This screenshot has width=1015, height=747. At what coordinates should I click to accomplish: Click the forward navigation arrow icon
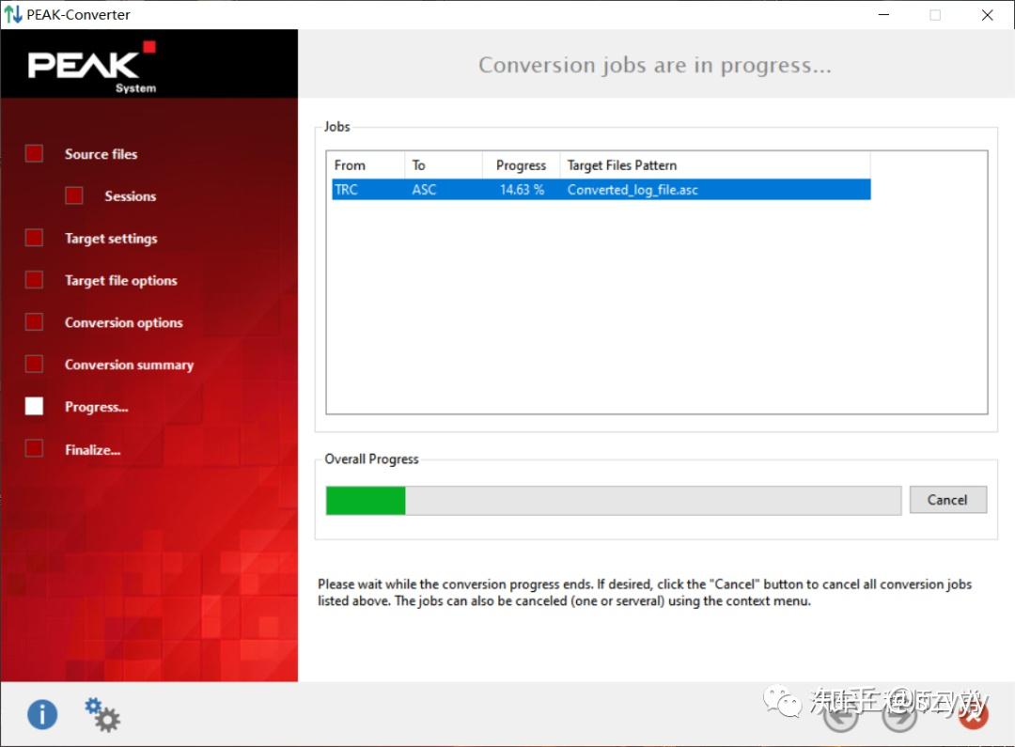(899, 715)
